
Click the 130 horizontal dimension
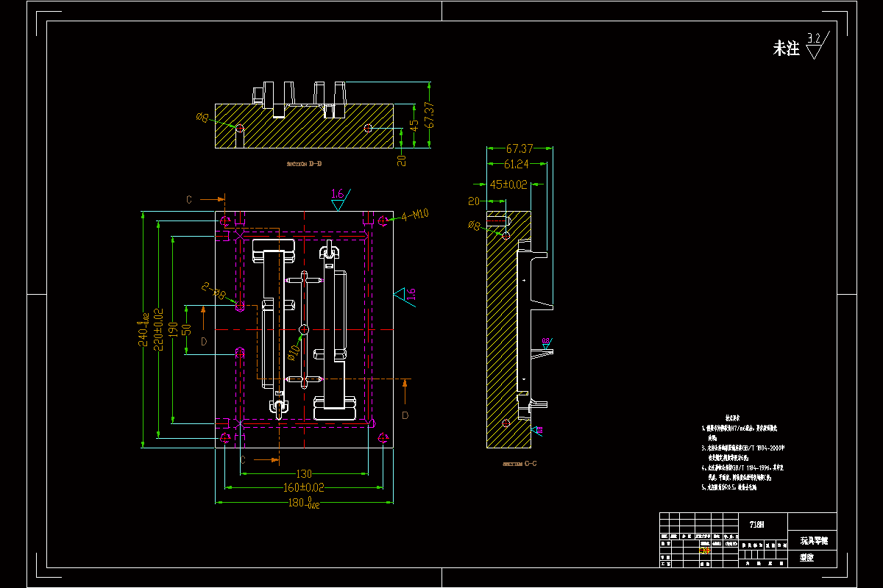pyautogui.click(x=303, y=473)
